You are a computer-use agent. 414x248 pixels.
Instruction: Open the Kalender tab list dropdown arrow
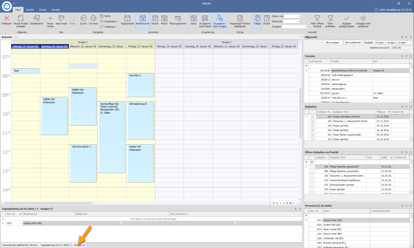point(301,37)
